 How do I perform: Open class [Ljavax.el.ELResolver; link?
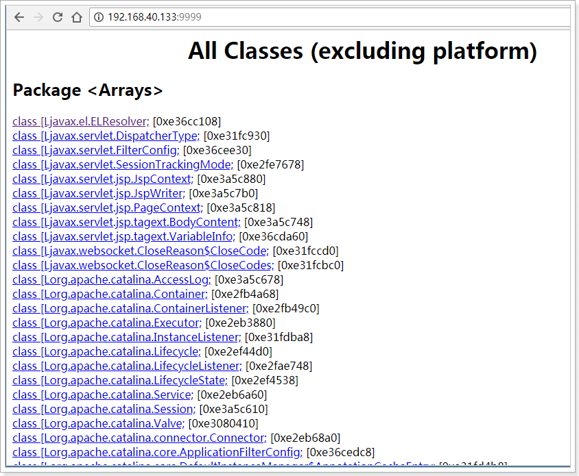coord(81,121)
